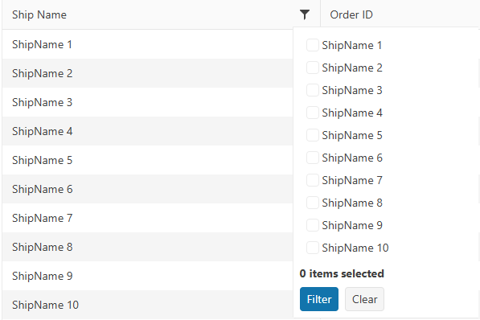Click the Clear button
480x320 pixels.
point(364,299)
